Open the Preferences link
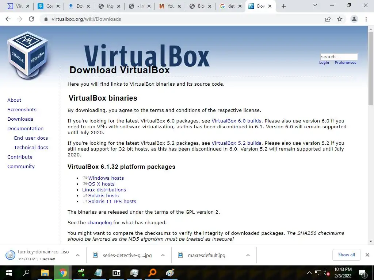The height and width of the screenshot is (280, 374). [346, 63]
